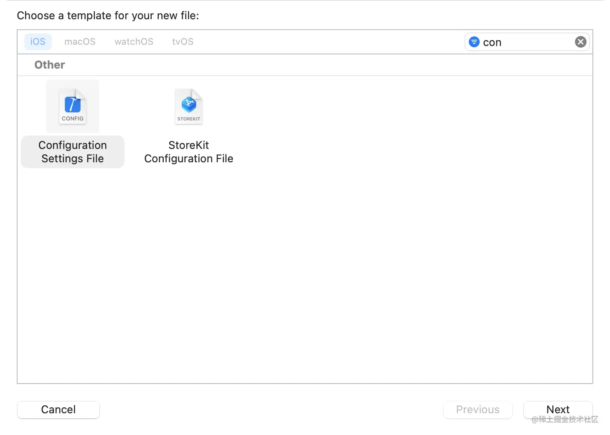The width and height of the screenshot is (610, 435).
Task: Click the "Choose a template" heading text
Action: click(108, 16)
